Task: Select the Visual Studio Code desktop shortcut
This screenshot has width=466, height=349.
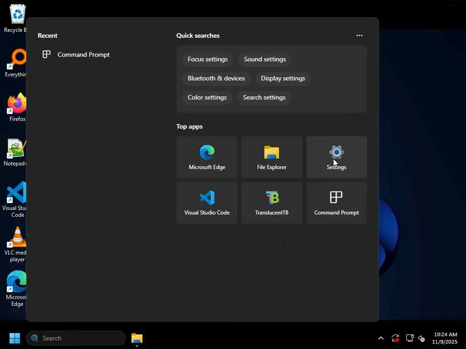Action: (15, 199)
